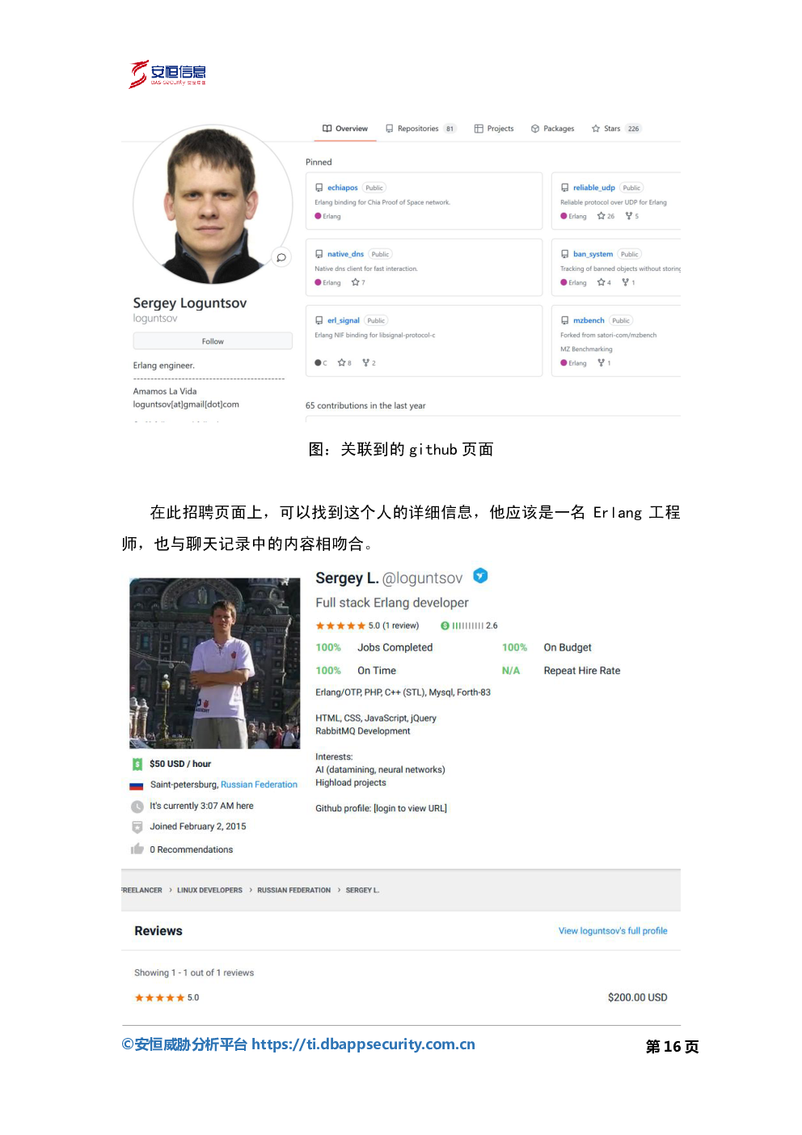Click the status emoji icon on avatar

281,257
